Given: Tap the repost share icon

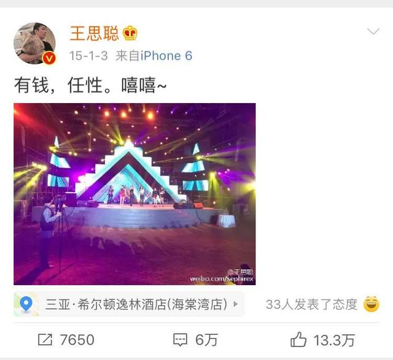Looking at the screenshot, I should 45,340.
